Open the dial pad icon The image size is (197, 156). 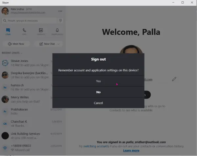pyautogui.click(x=60, y=20)
